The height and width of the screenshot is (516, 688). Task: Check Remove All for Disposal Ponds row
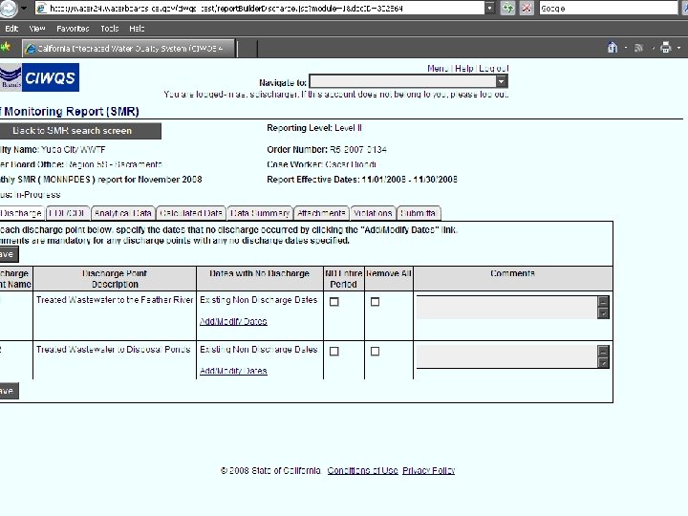pyautogui.click(x=376, y=352)
